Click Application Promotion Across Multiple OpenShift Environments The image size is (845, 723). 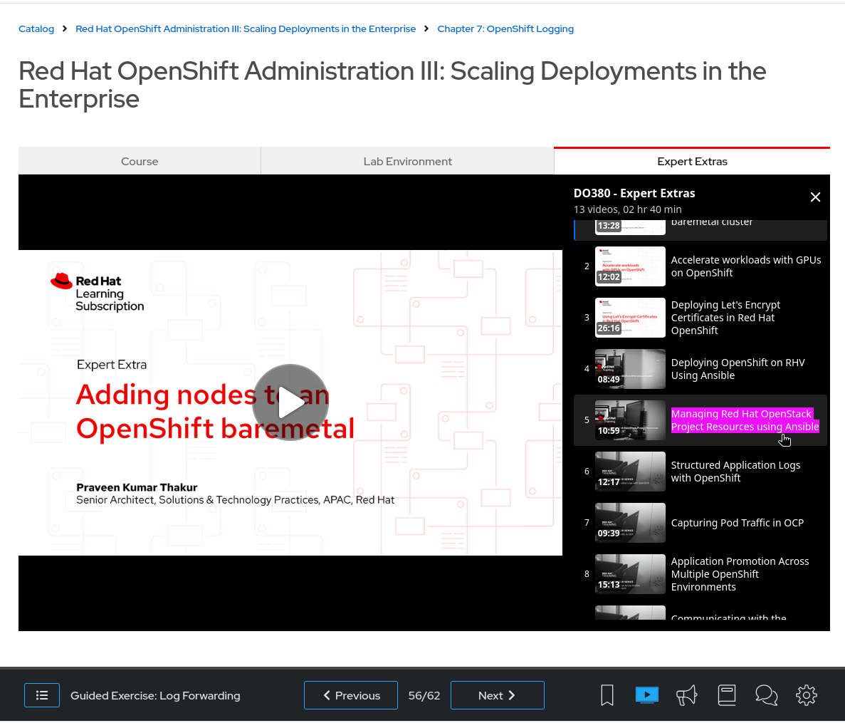tap(740, 573)
